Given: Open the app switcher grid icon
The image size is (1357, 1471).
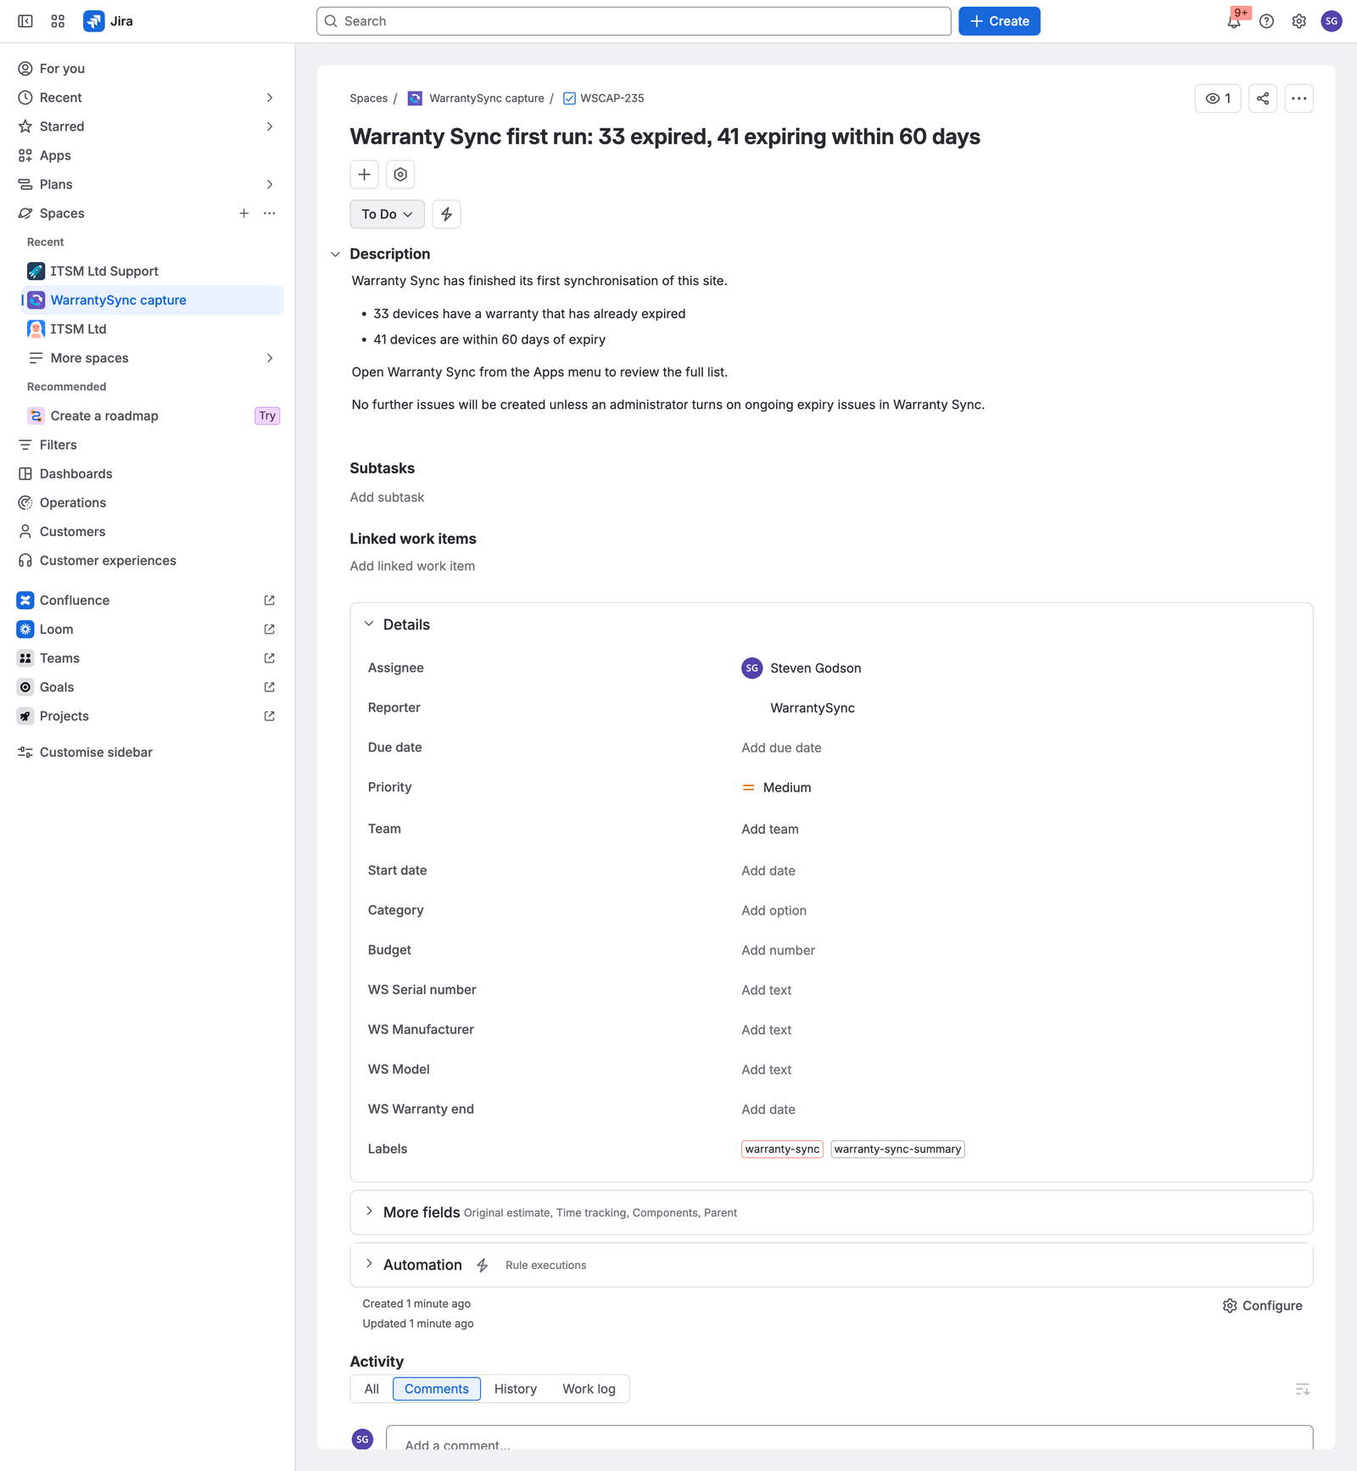Looking at the screenshot, I should [58, 21].
